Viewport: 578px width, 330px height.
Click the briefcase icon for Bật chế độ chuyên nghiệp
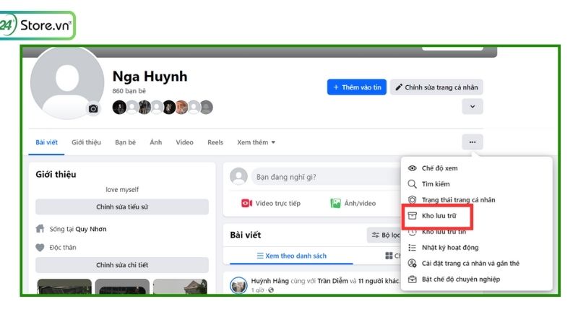click(x=412, y=279)
